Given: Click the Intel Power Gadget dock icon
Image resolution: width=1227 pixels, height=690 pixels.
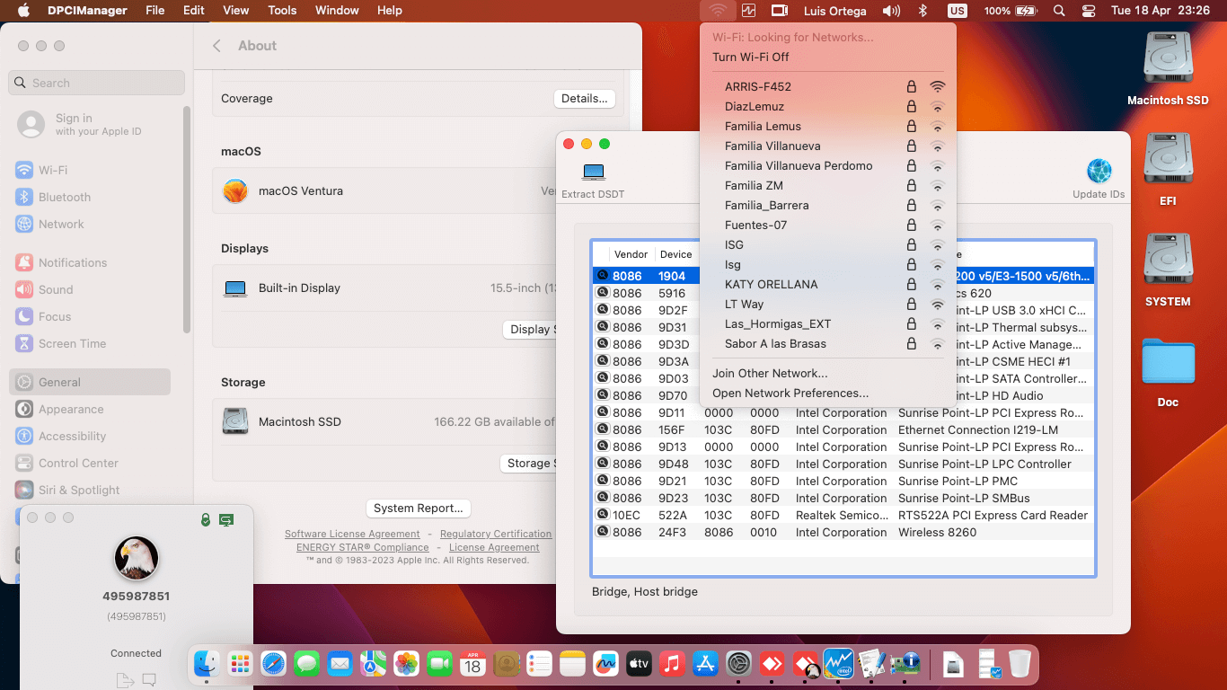Looking at the screenshot, I should (838, 664).
